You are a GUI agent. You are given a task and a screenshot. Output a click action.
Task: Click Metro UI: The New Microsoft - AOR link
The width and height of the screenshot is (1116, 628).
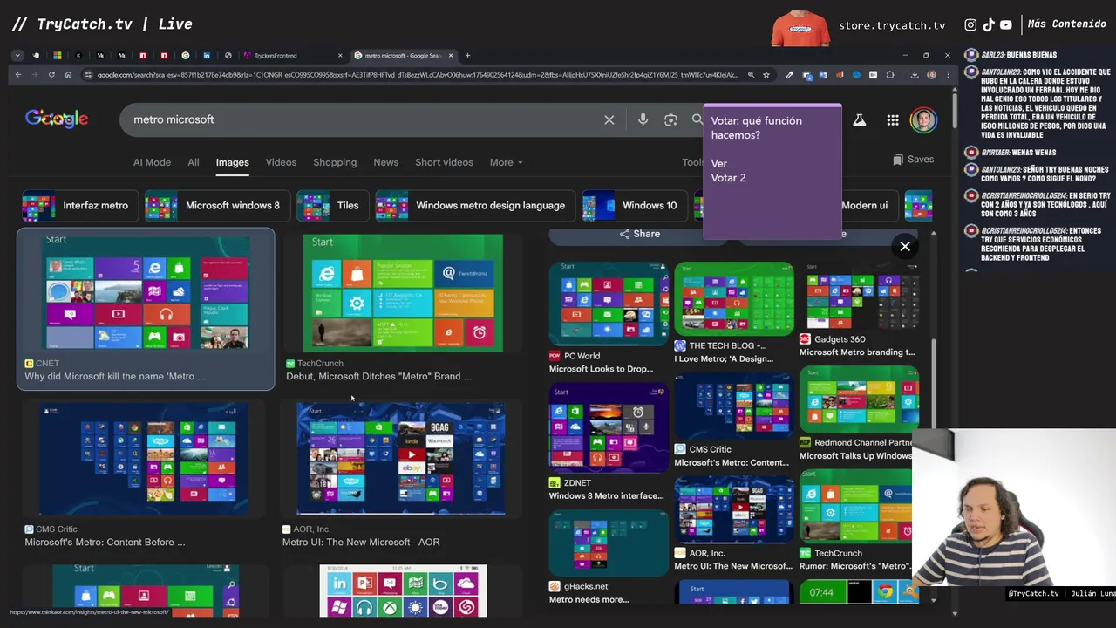[361, 543]
